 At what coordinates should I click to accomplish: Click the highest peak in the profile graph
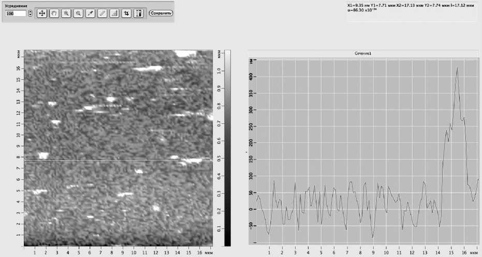tap(457, 68)
